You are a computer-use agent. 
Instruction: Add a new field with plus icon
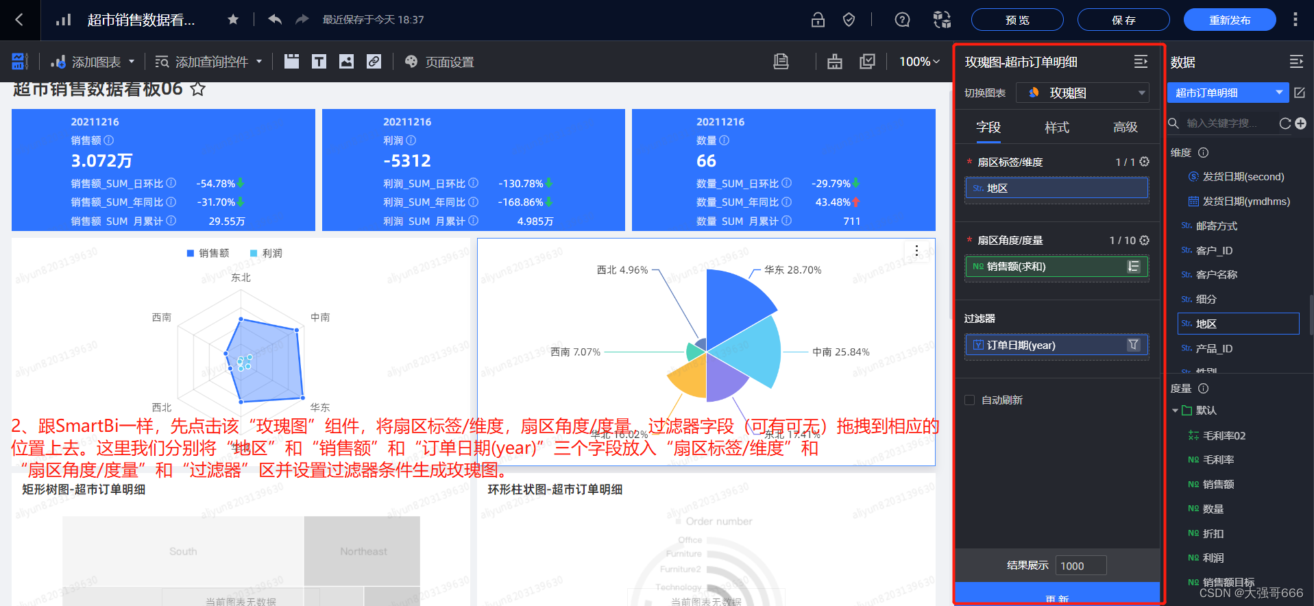(x=1301, y=123)
